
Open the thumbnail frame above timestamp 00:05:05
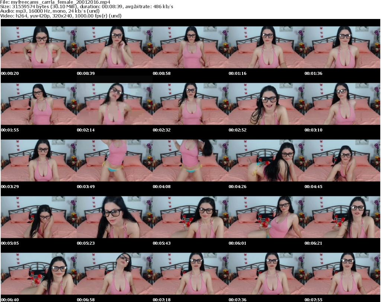coord(39,217)
